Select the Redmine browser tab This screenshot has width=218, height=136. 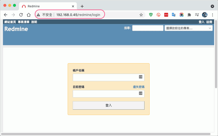(x=48, y=6)
